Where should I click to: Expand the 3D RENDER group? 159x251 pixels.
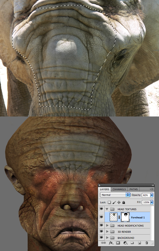coord(107,232)
